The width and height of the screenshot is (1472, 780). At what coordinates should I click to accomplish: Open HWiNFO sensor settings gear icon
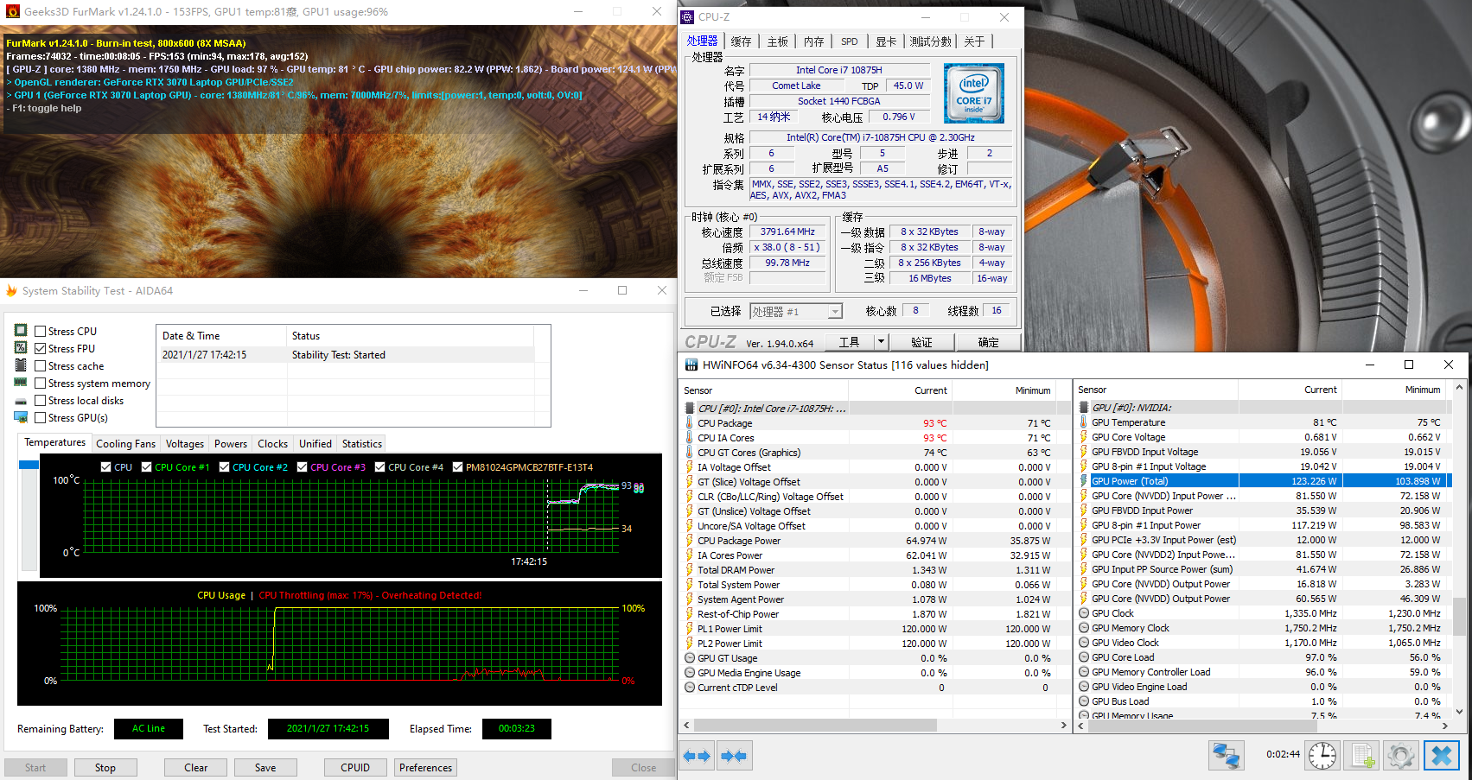click(x=1401, y=756)
